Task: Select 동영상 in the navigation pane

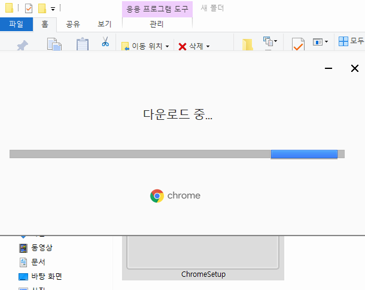Action: [x=35, y=247]
